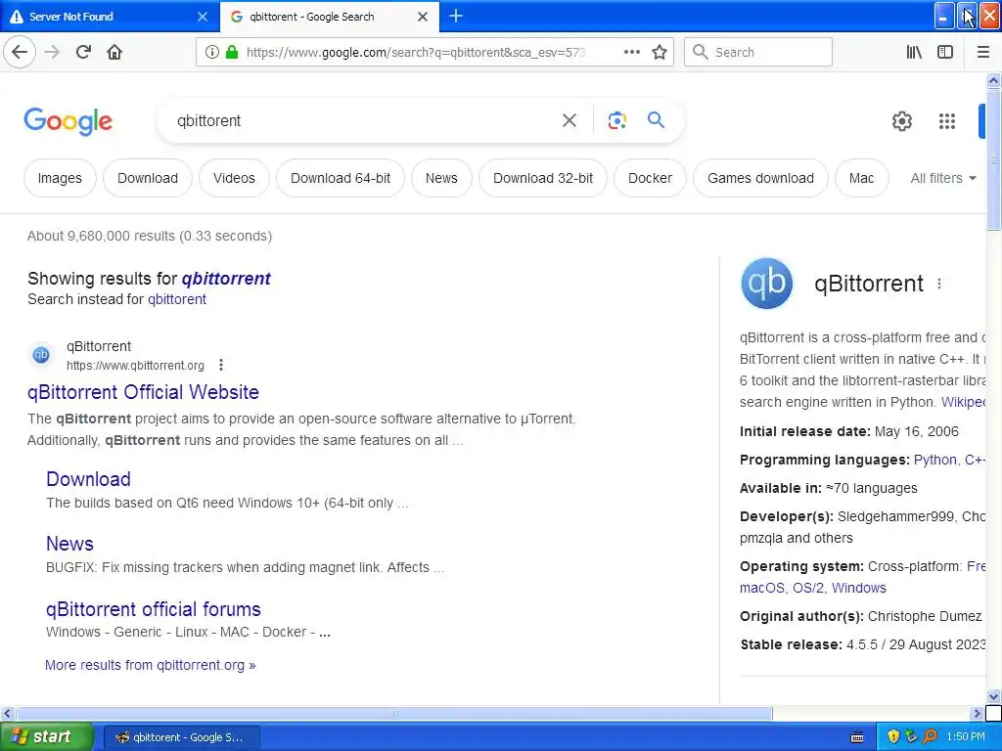Image resolution: width=1002 pixels, height=751 pixels.
Task: Select the Download 64-bit chip
Action: coord(340,178)
